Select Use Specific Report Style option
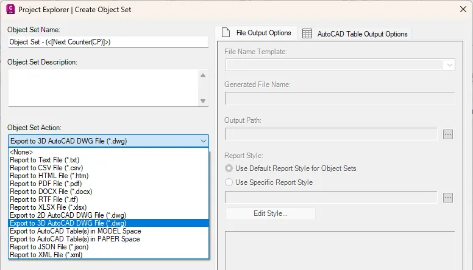Screen dimensions: 473x270 [229, 182]
